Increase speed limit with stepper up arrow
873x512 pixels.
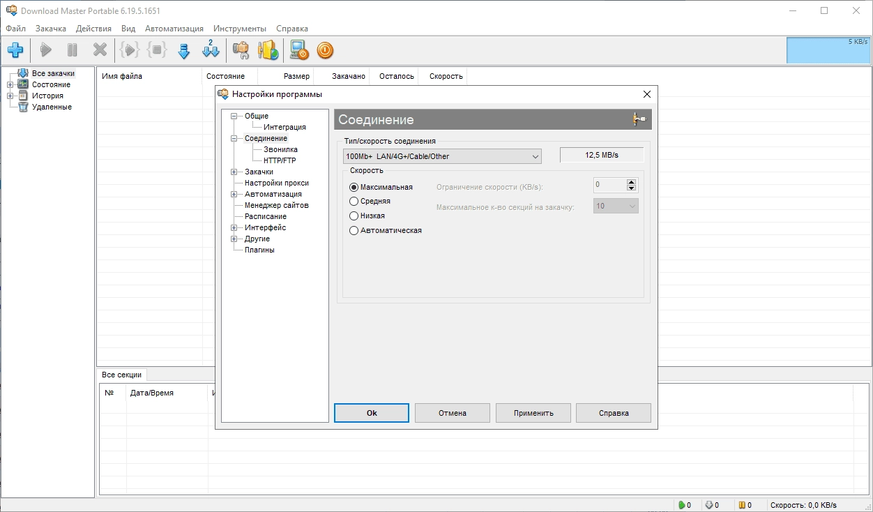(632, 182)
